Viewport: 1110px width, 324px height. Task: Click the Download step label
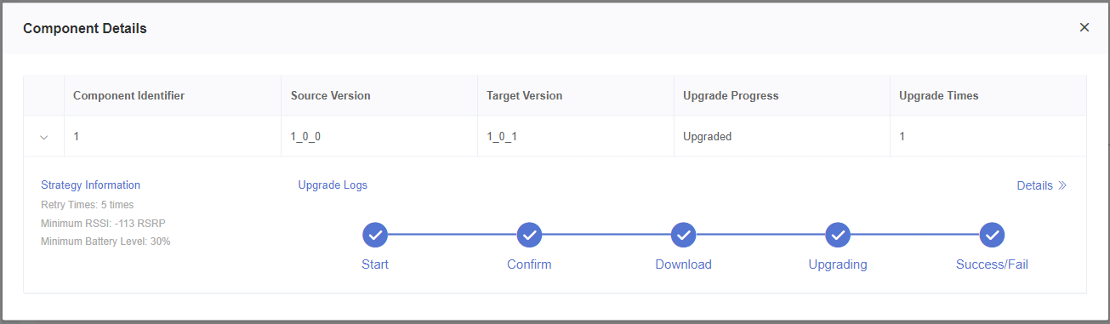(684, 264)
